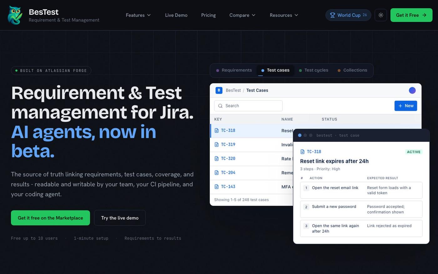Select the Test cases tab

tap(275, 70)
